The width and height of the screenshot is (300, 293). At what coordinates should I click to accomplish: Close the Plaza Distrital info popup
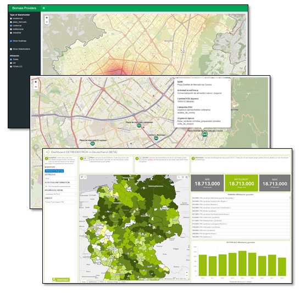pos(229,81)
